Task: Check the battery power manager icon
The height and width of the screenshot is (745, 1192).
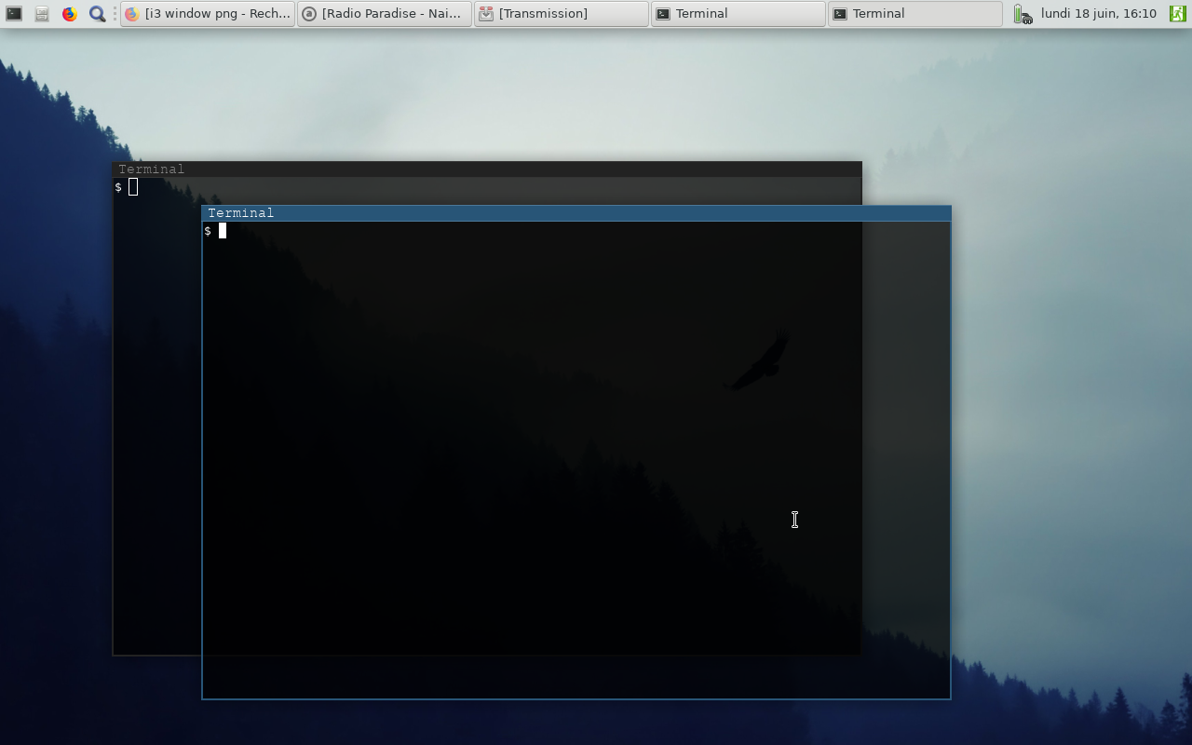Action: (x=1023, y=14)
